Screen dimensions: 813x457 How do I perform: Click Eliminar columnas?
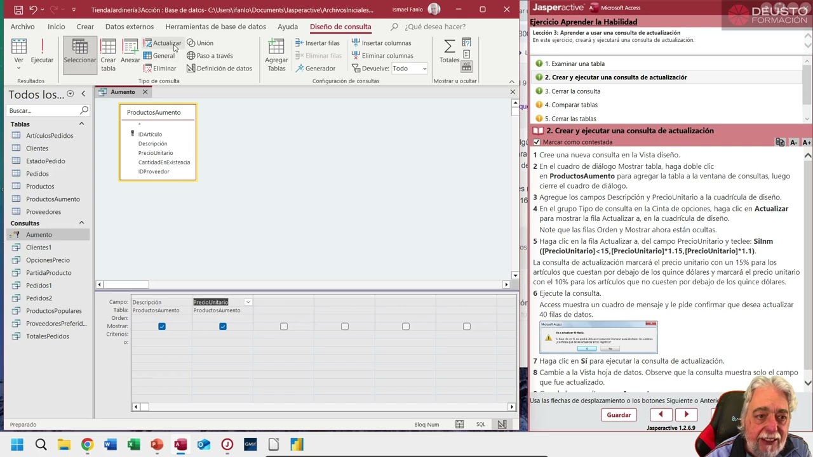coord(382,56)
